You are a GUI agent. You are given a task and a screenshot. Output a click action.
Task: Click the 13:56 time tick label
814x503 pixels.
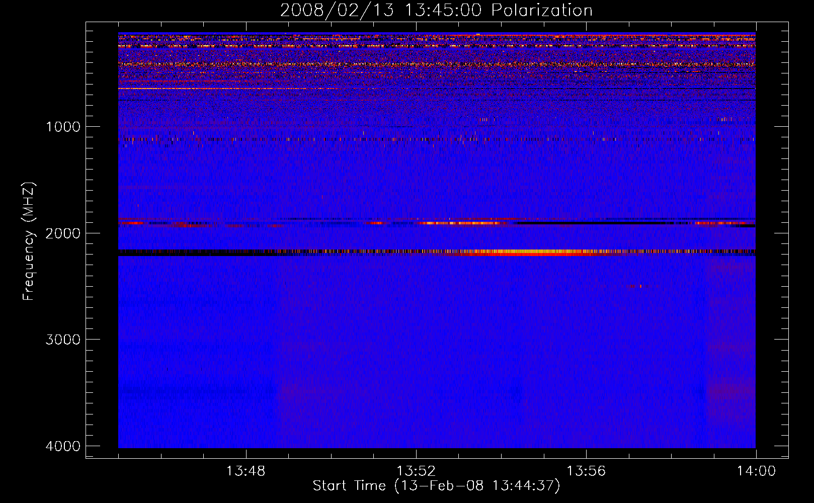pyautogui.click(x=586, y=471)
